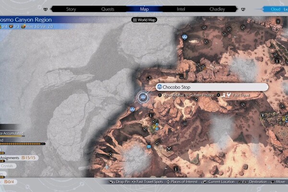Image resolution: width=288 pixels, height=192 pixels.
Task: Click the Drop Pin hint
Action: point(123,182)
